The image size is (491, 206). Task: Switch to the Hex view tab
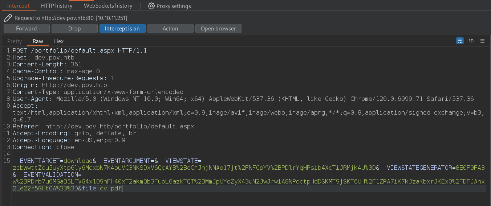tap(59, 41)
